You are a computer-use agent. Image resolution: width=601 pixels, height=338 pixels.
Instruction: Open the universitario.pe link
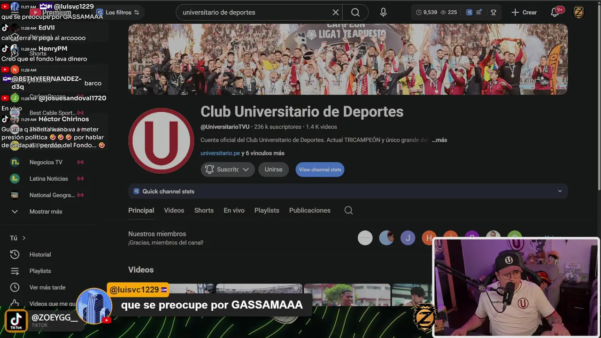(220, 153)
